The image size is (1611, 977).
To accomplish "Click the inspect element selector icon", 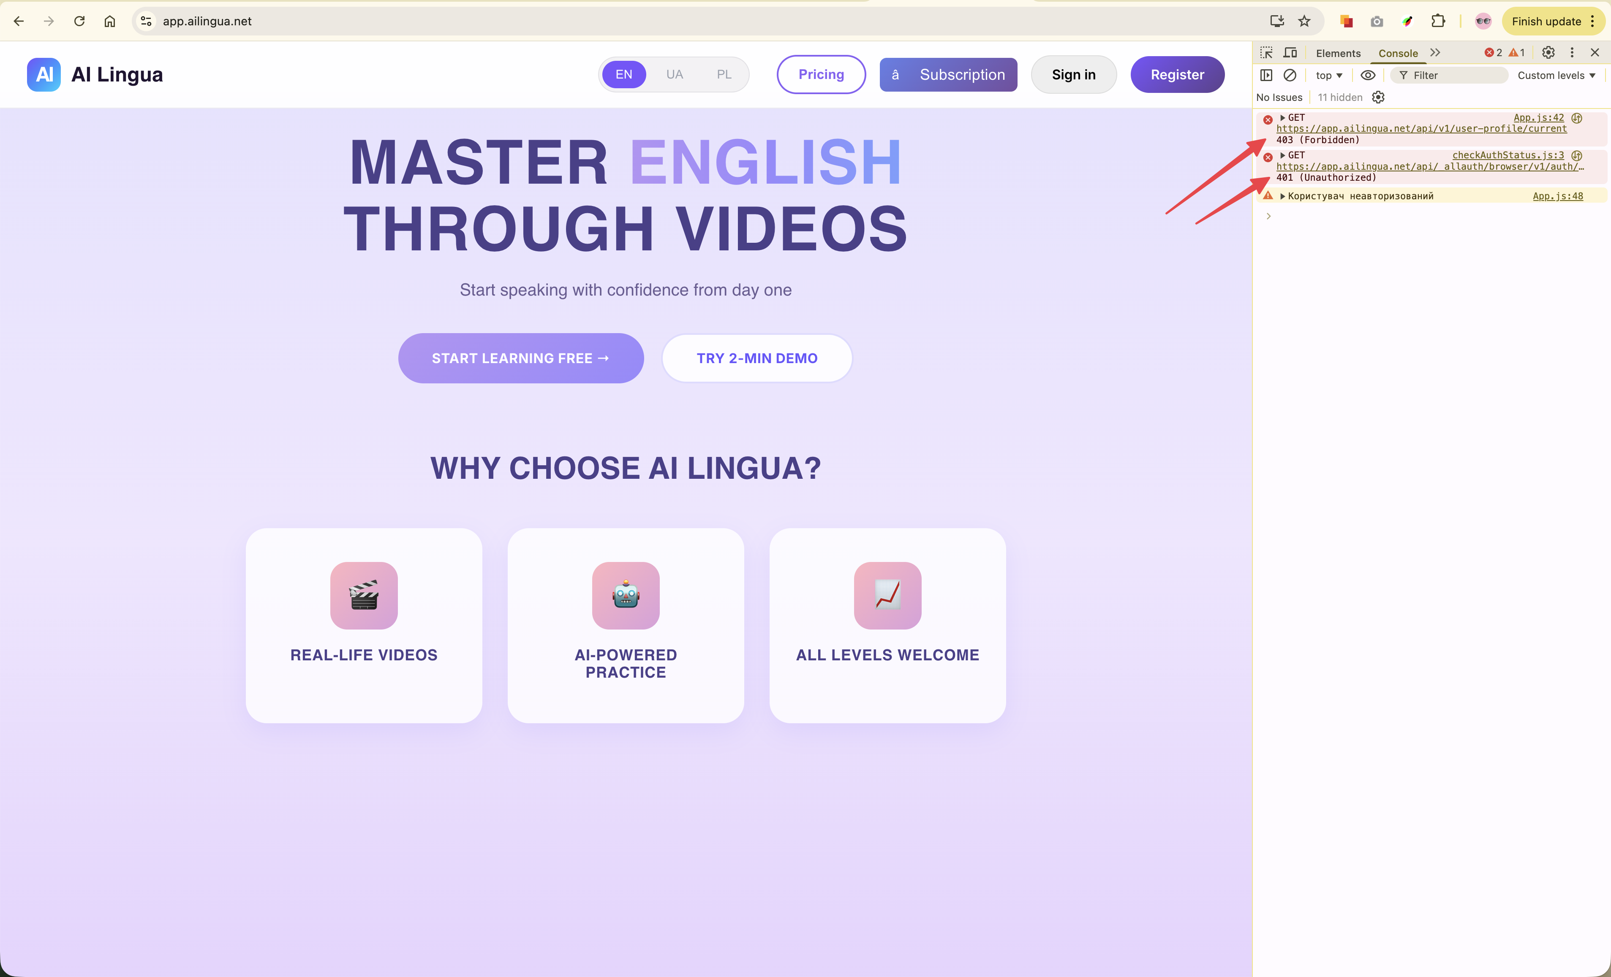I will (x=1266, y=53).
